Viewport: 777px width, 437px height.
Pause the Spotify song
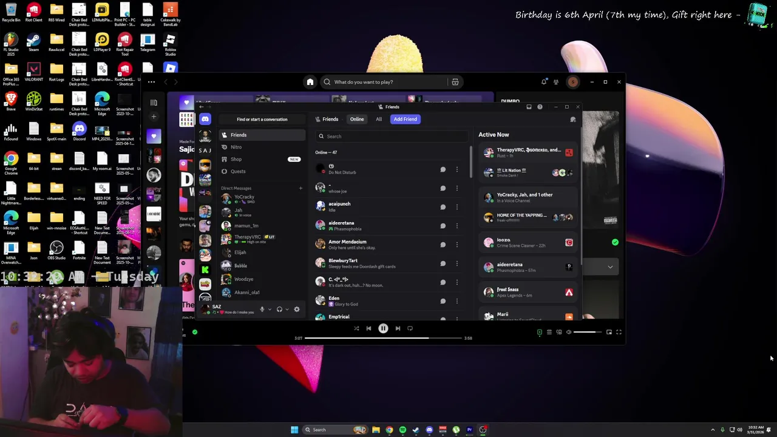383,328
